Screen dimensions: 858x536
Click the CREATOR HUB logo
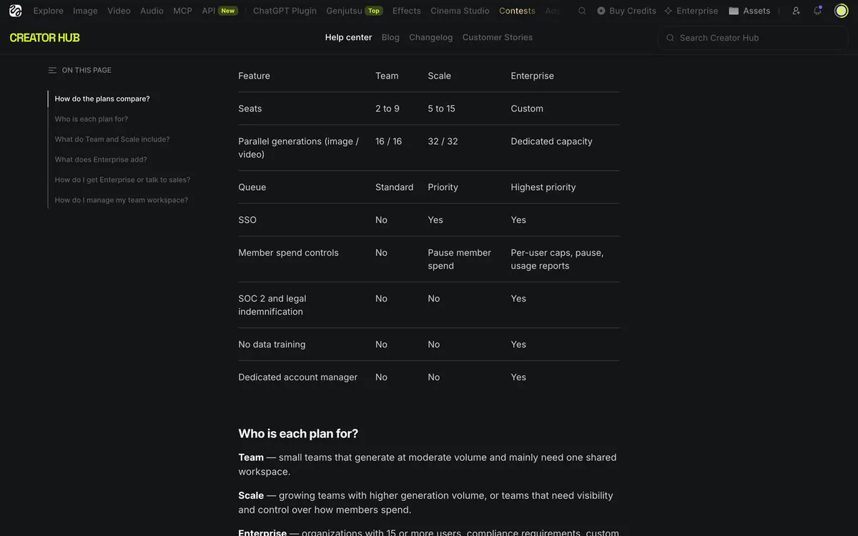pyautogui.click(x=44, y=38)
